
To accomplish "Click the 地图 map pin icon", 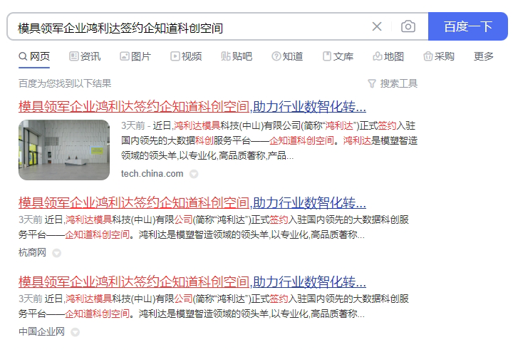I will [377, 56].
